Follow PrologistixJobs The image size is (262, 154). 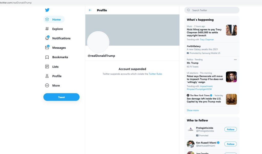[x=231, y=129]
